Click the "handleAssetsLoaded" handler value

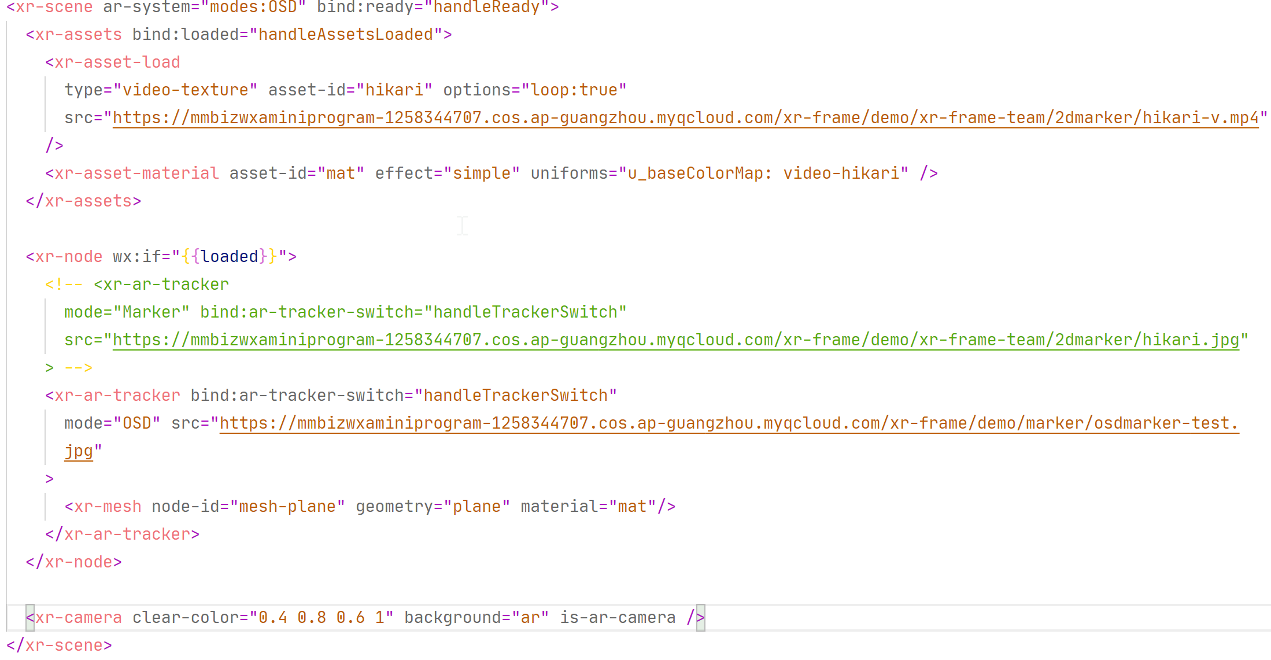[345, 35]
